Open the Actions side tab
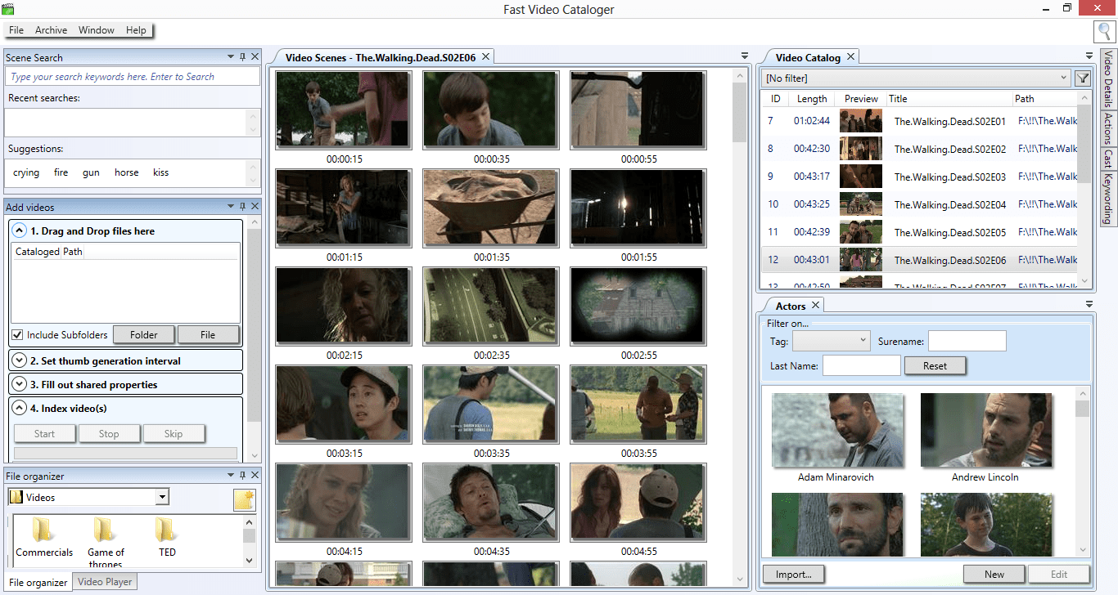The height and width of the screenshot is (595, 1118). 1108,127
